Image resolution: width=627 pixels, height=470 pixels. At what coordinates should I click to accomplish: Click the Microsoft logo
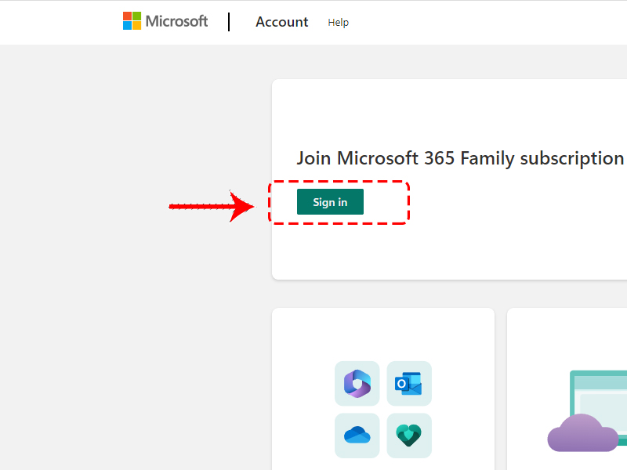pos(165,21)
